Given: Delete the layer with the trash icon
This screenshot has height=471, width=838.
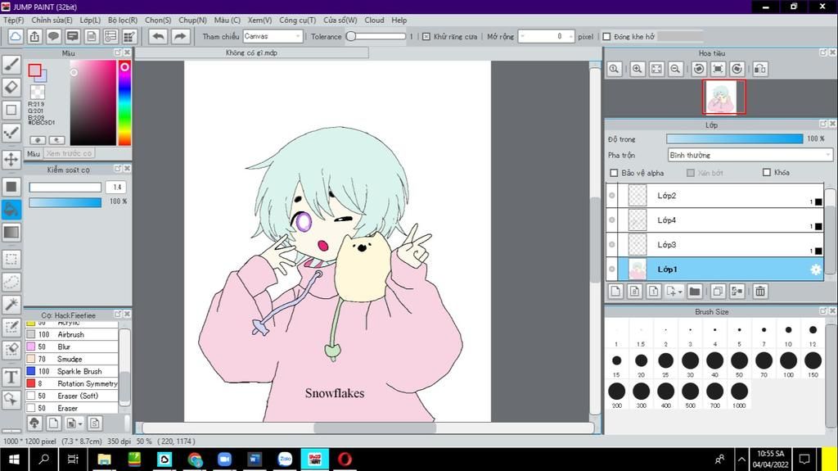Looking at the screenshot, I should point(760,291).
